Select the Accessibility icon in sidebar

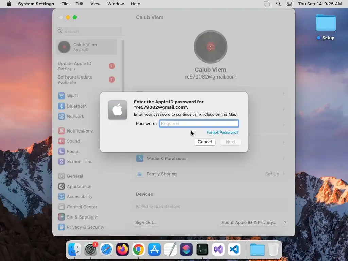coord(62,197)
